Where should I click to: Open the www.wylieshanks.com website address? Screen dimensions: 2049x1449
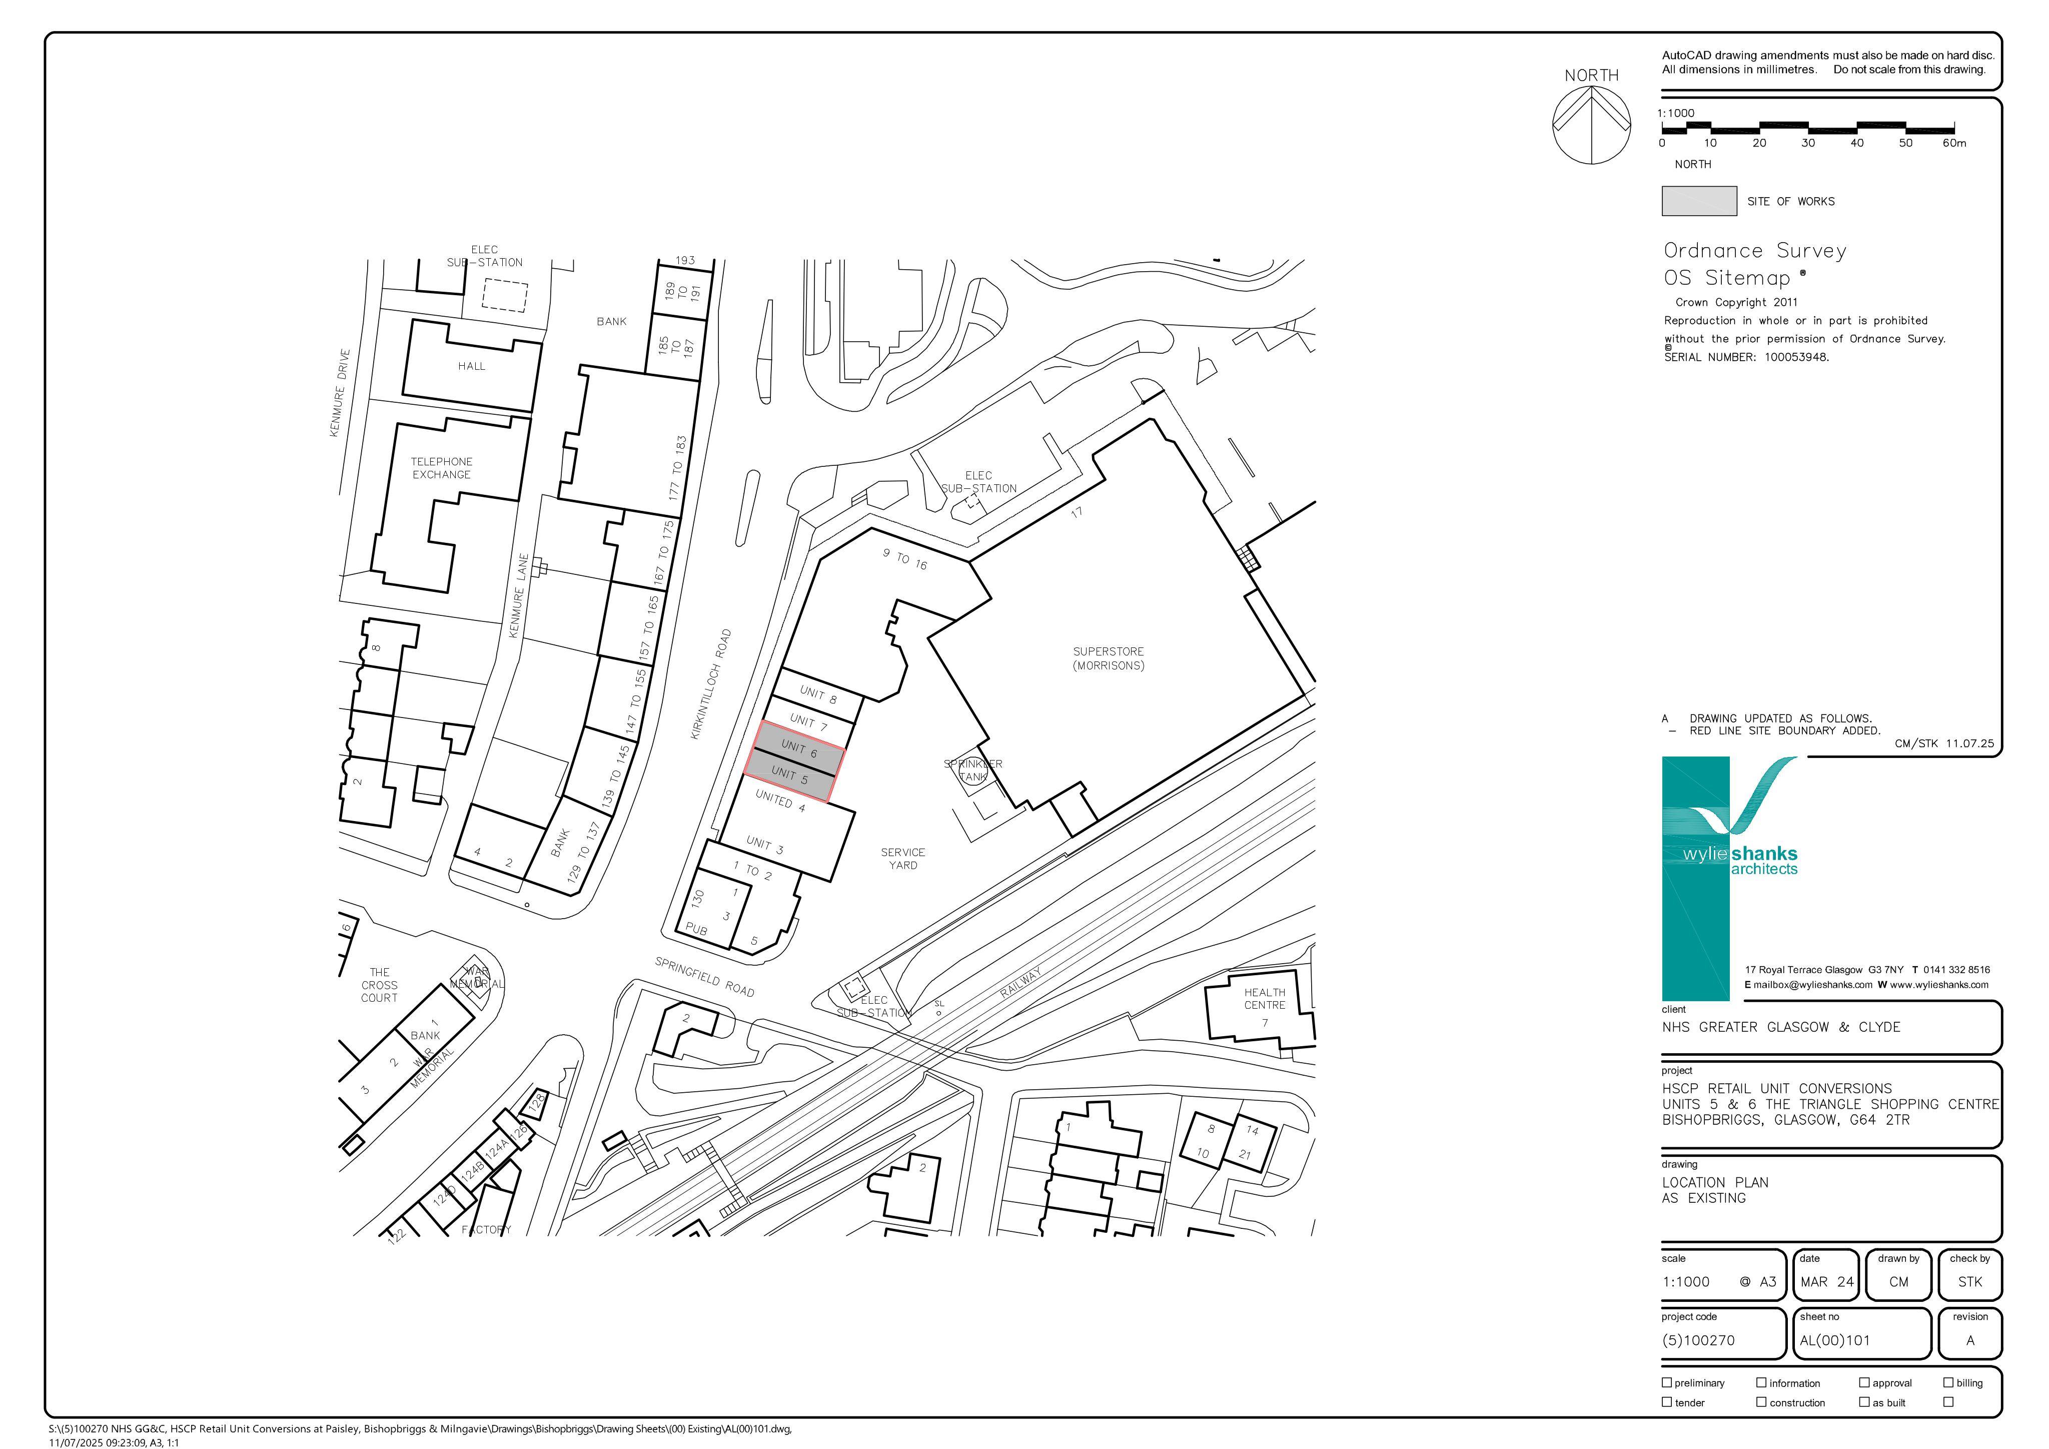click(1939, 985)
